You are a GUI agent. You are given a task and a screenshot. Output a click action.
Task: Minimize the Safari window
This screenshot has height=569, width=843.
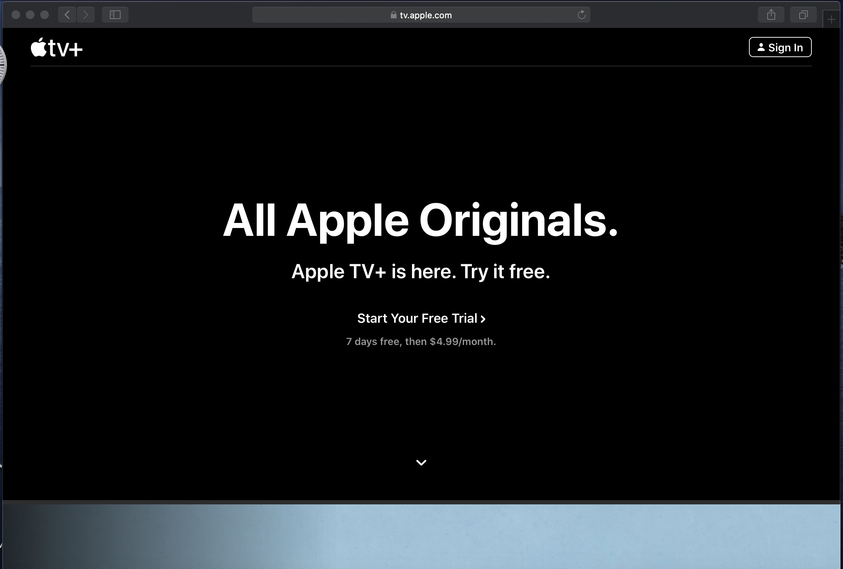click(x=30, y=15)
